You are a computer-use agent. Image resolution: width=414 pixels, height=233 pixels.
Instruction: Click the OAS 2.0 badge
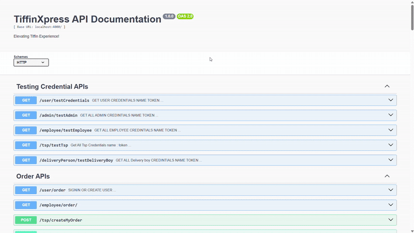pyautogui.click(x=185, y=17)
